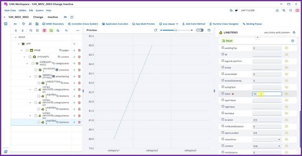The width and height of the screenshot is (302, 156).
Task: Click the red power logout icon
Action: [x=297, y=11]
